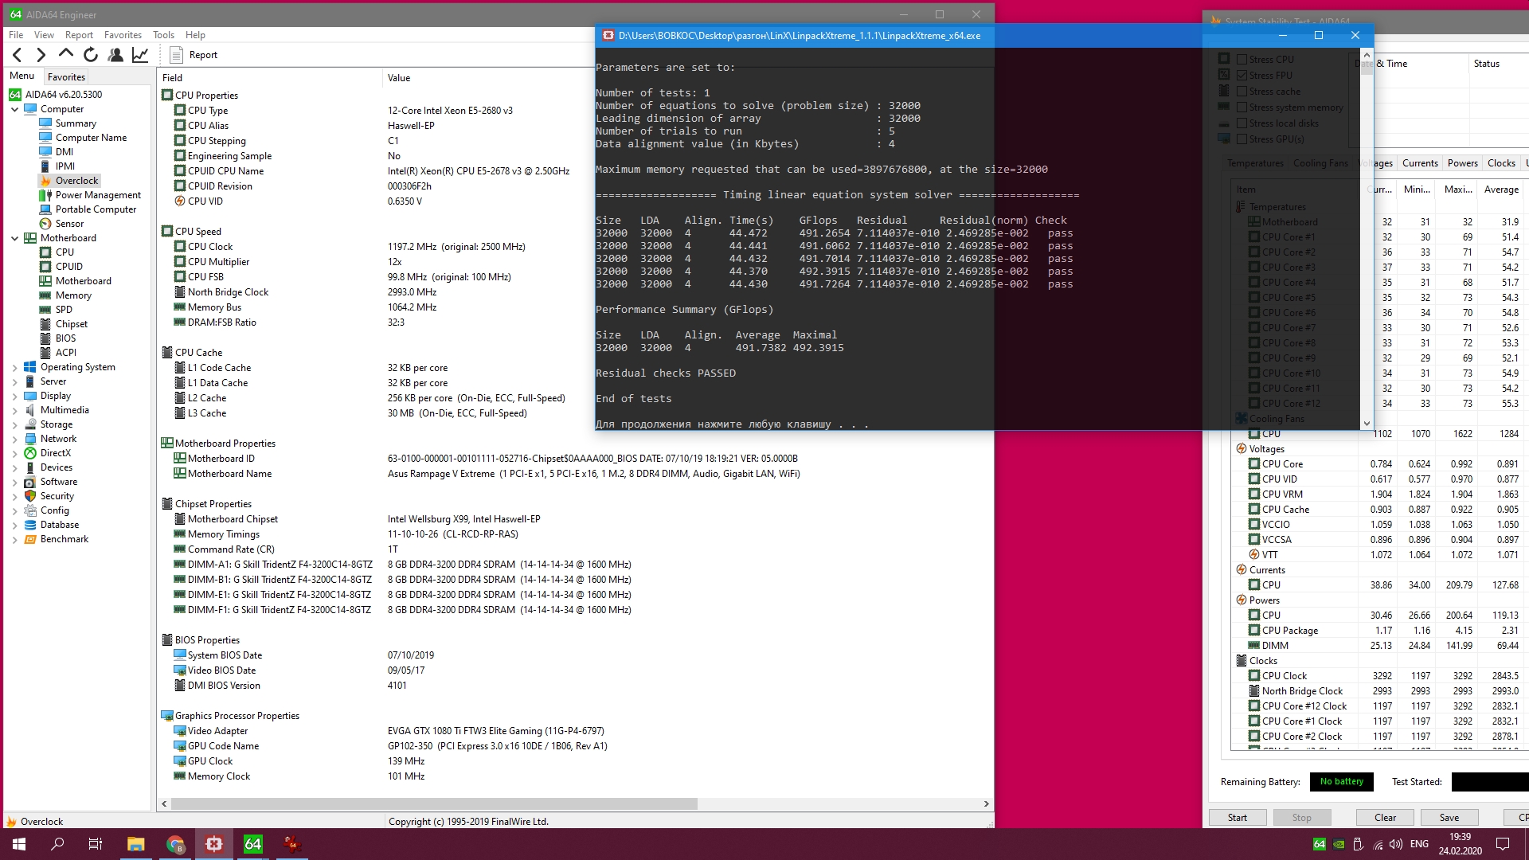The height and width of the screenshot is (860, 1529).
Task: Click the graph chart toolbar icon
Action: coord(140,55)
